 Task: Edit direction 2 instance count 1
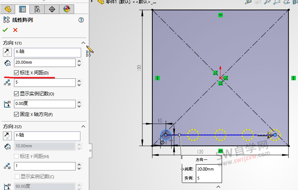pyautogui.click(x=45, y=166)
